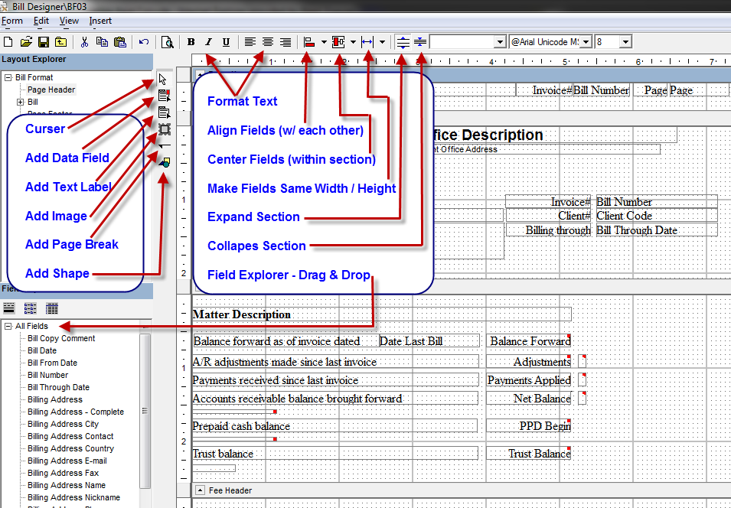Choose the Add Text Label tool
This screenshot has height=508, width=731.
(x=162, y=112)
